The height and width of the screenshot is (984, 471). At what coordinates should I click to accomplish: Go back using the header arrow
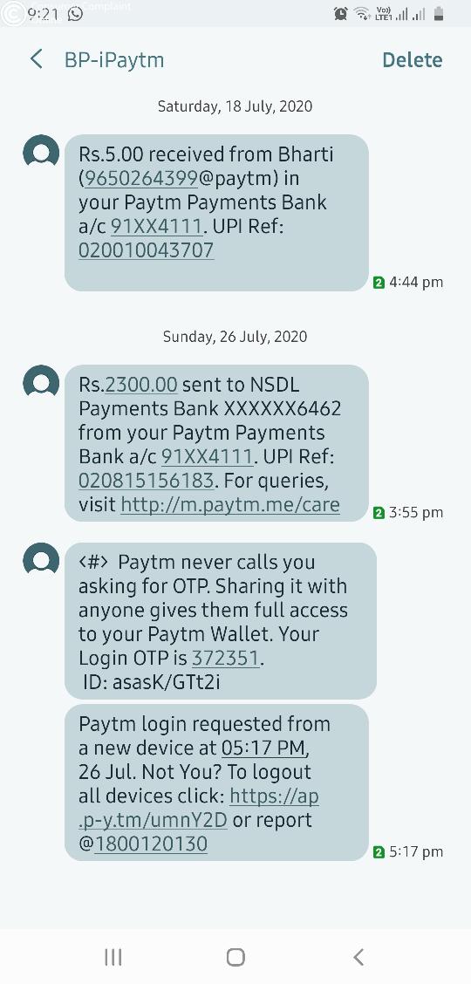point(37,59)
